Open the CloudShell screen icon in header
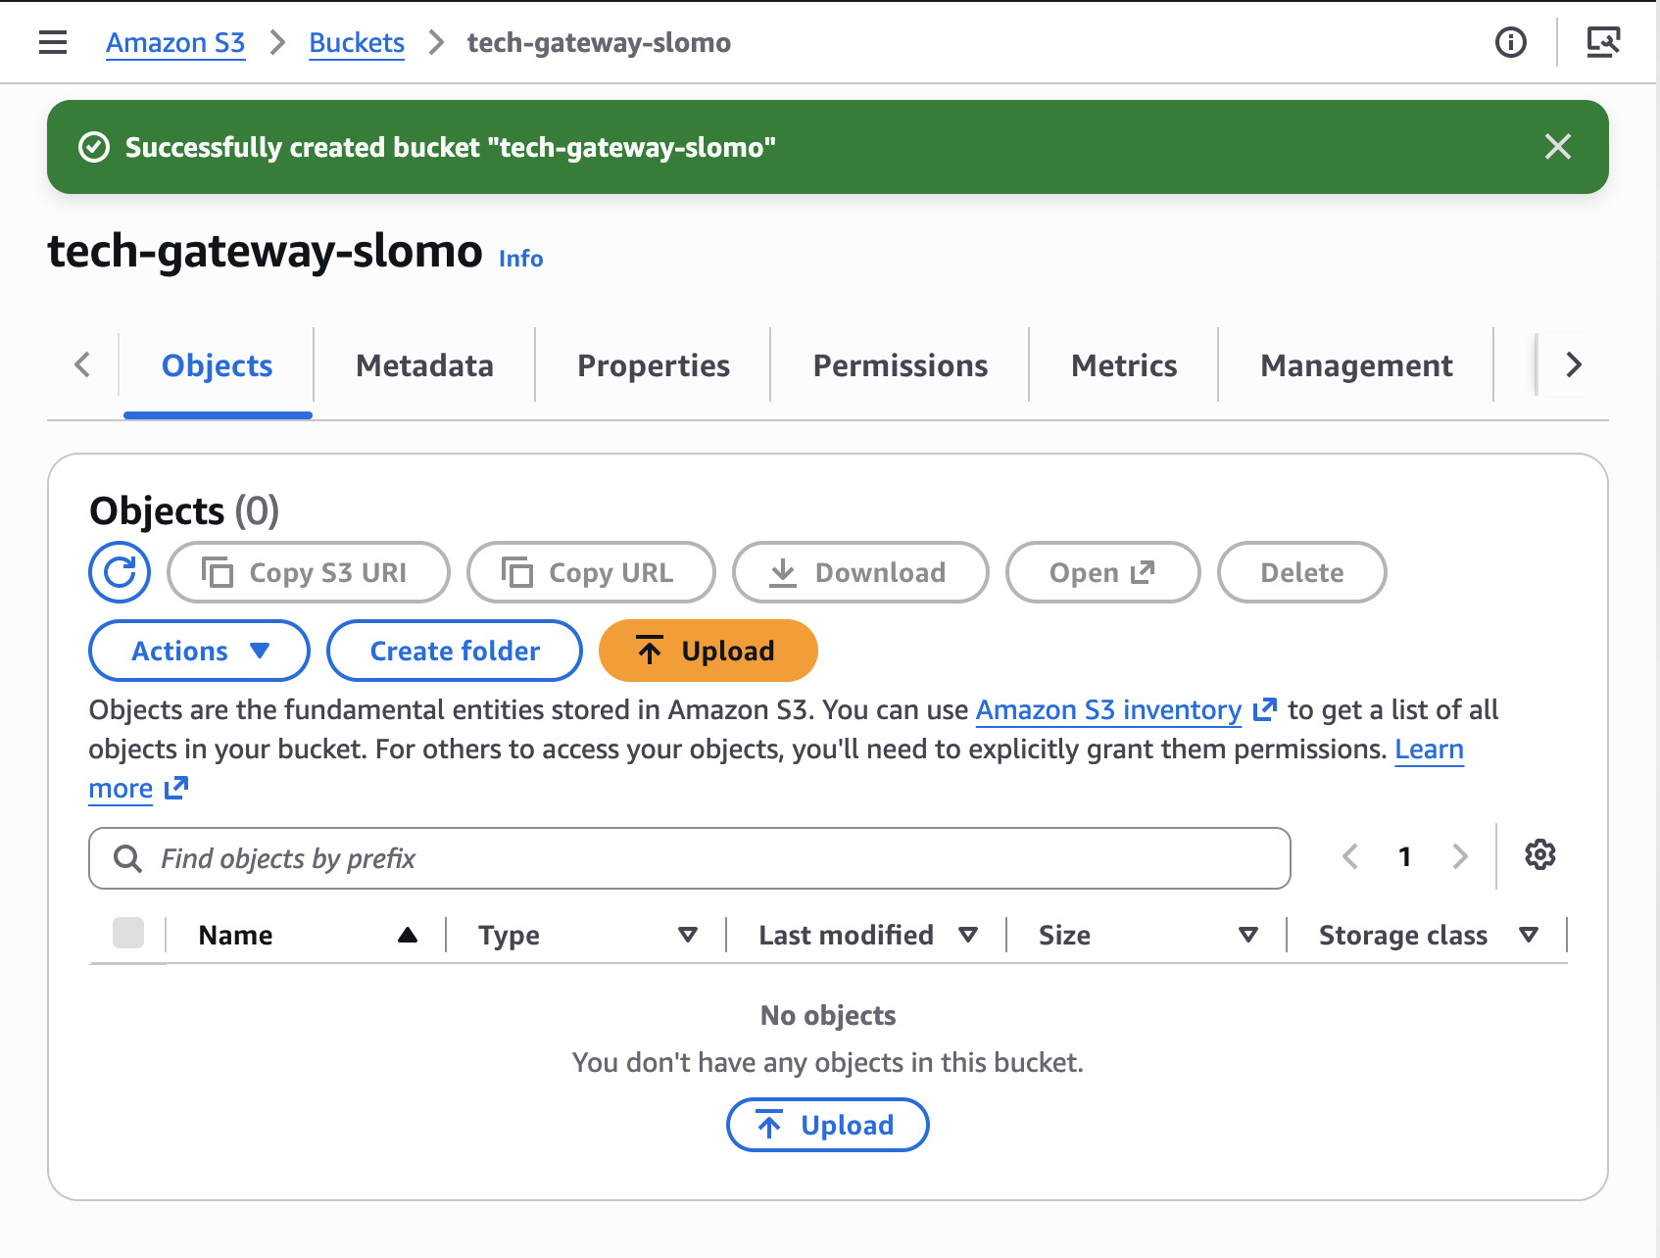 click(1603, 42)
